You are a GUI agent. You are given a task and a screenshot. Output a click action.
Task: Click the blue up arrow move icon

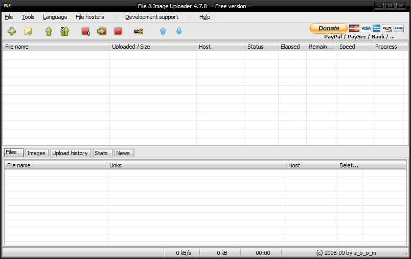coord(163,31)
